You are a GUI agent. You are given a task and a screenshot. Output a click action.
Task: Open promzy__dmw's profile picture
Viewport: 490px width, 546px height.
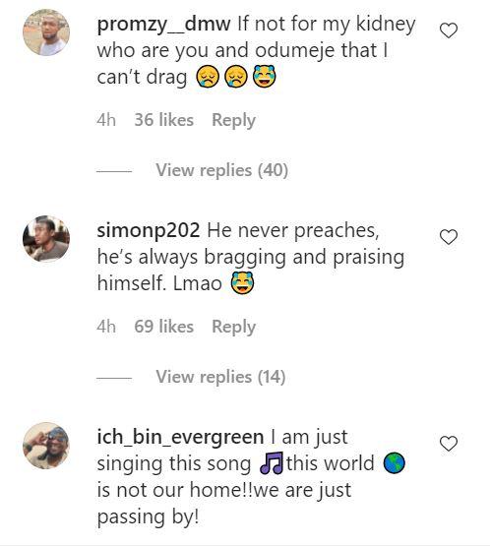click(46, 32)
